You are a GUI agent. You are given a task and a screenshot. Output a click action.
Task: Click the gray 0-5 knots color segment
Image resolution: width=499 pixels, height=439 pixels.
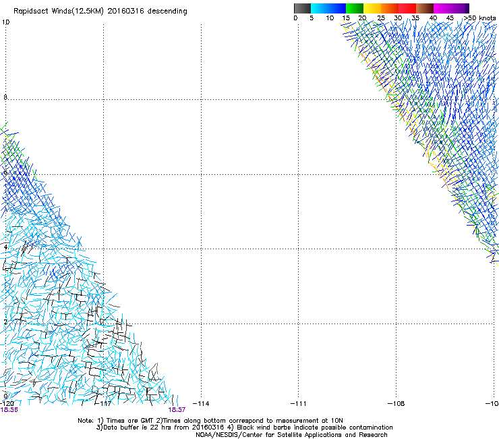click(302, 8)
